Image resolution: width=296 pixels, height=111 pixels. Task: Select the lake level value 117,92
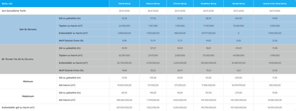coord(153,18)
